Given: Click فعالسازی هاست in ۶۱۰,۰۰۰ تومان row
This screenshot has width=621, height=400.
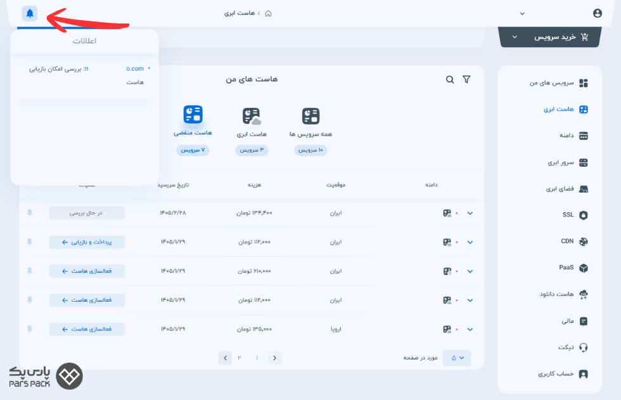Looking at the screenshot, I should coord(87,271).
